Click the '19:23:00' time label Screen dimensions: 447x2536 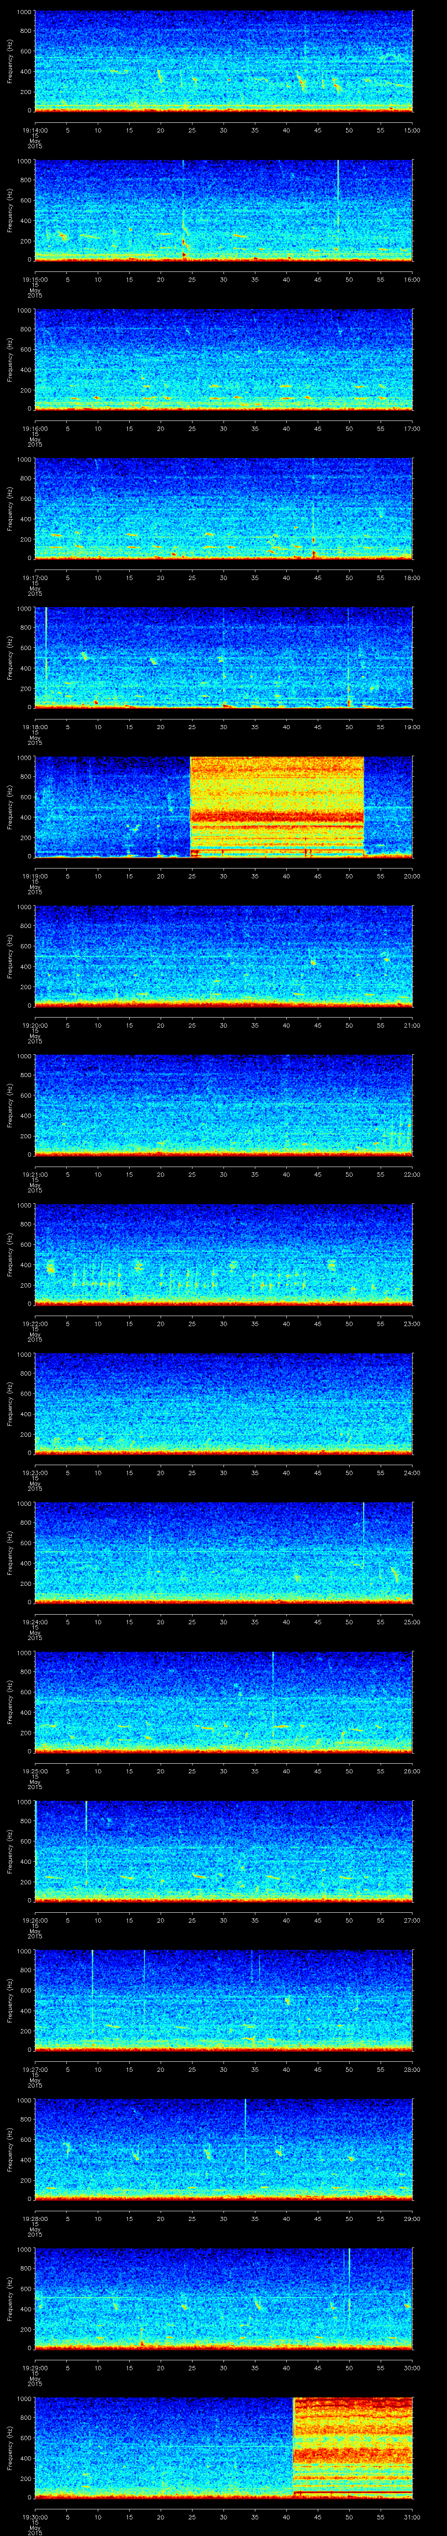[34, 1473]
